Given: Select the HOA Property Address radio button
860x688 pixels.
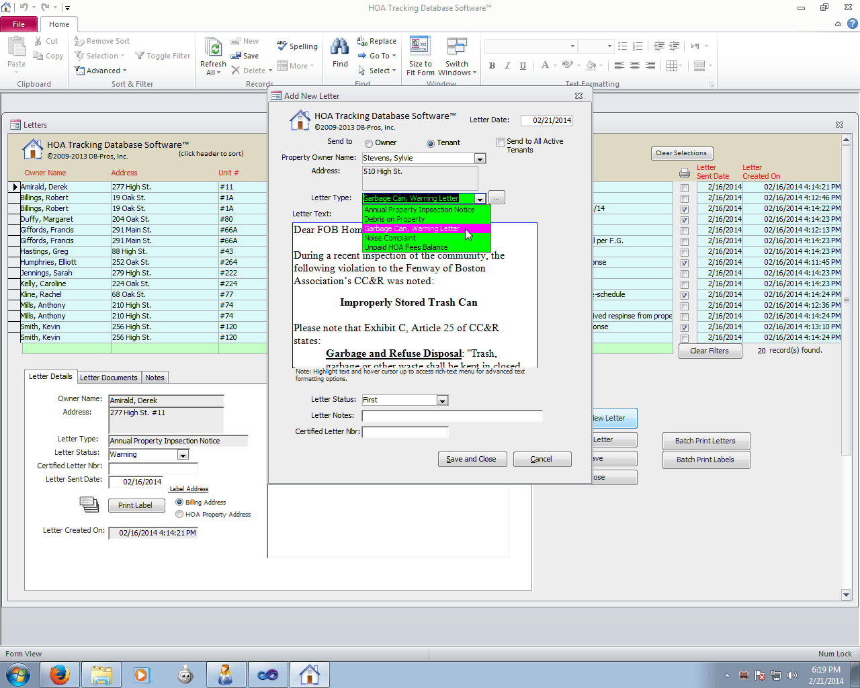Looking at the screenshot, I should [x=179, y=515].
